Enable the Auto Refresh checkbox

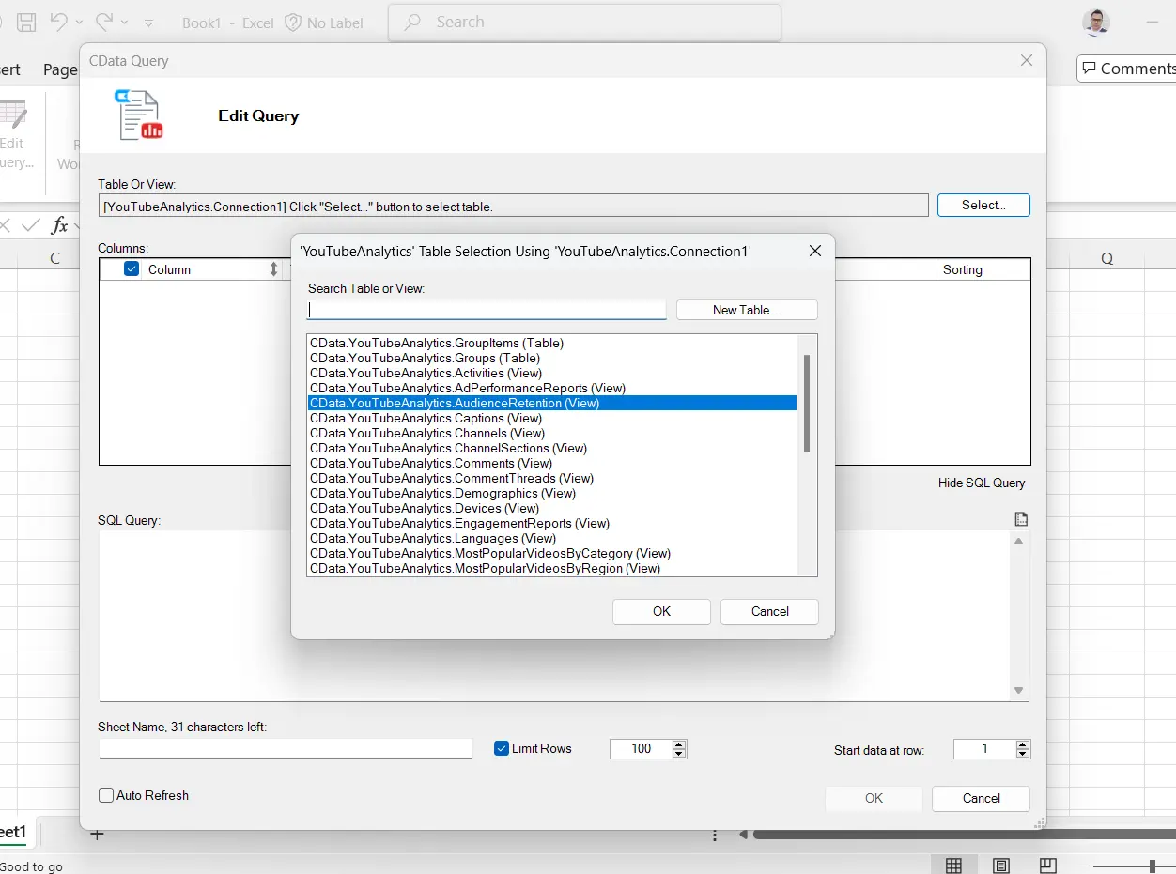coord(106,795)
